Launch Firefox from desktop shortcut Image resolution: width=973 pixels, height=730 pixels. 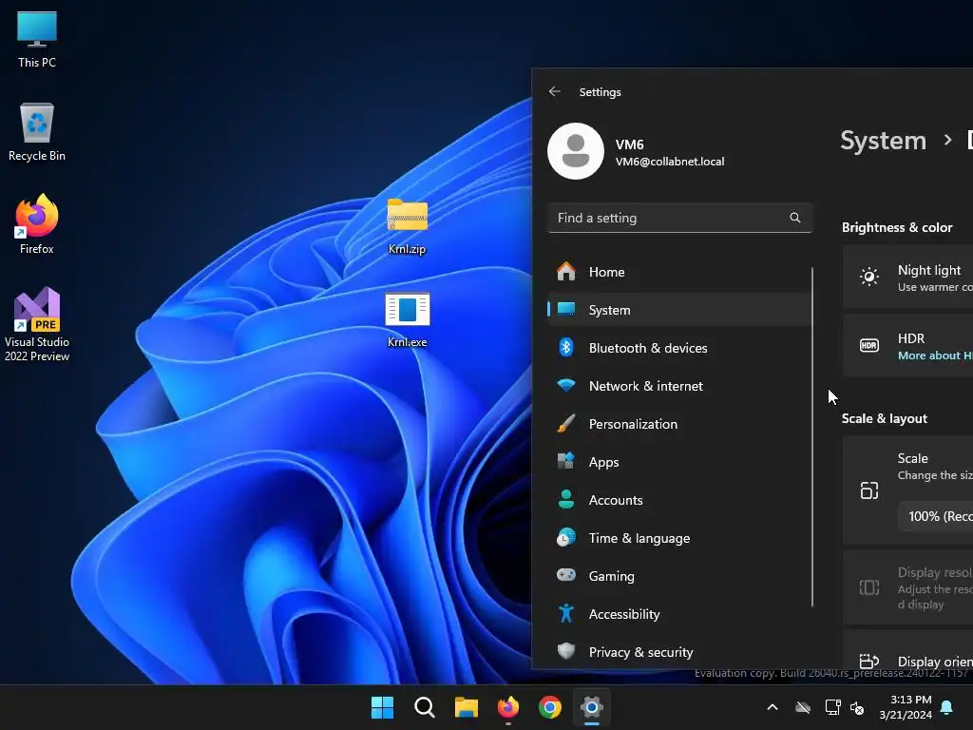click(x=37, y=224)
